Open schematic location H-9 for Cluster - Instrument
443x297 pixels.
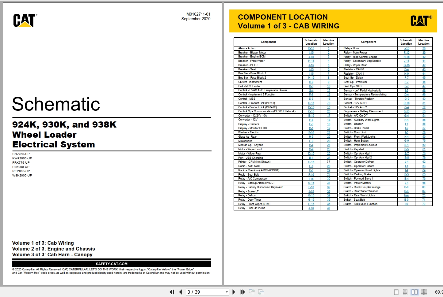311,82
